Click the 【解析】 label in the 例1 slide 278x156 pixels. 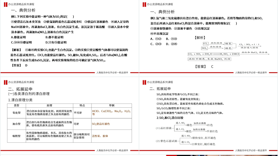pos(16,50)
